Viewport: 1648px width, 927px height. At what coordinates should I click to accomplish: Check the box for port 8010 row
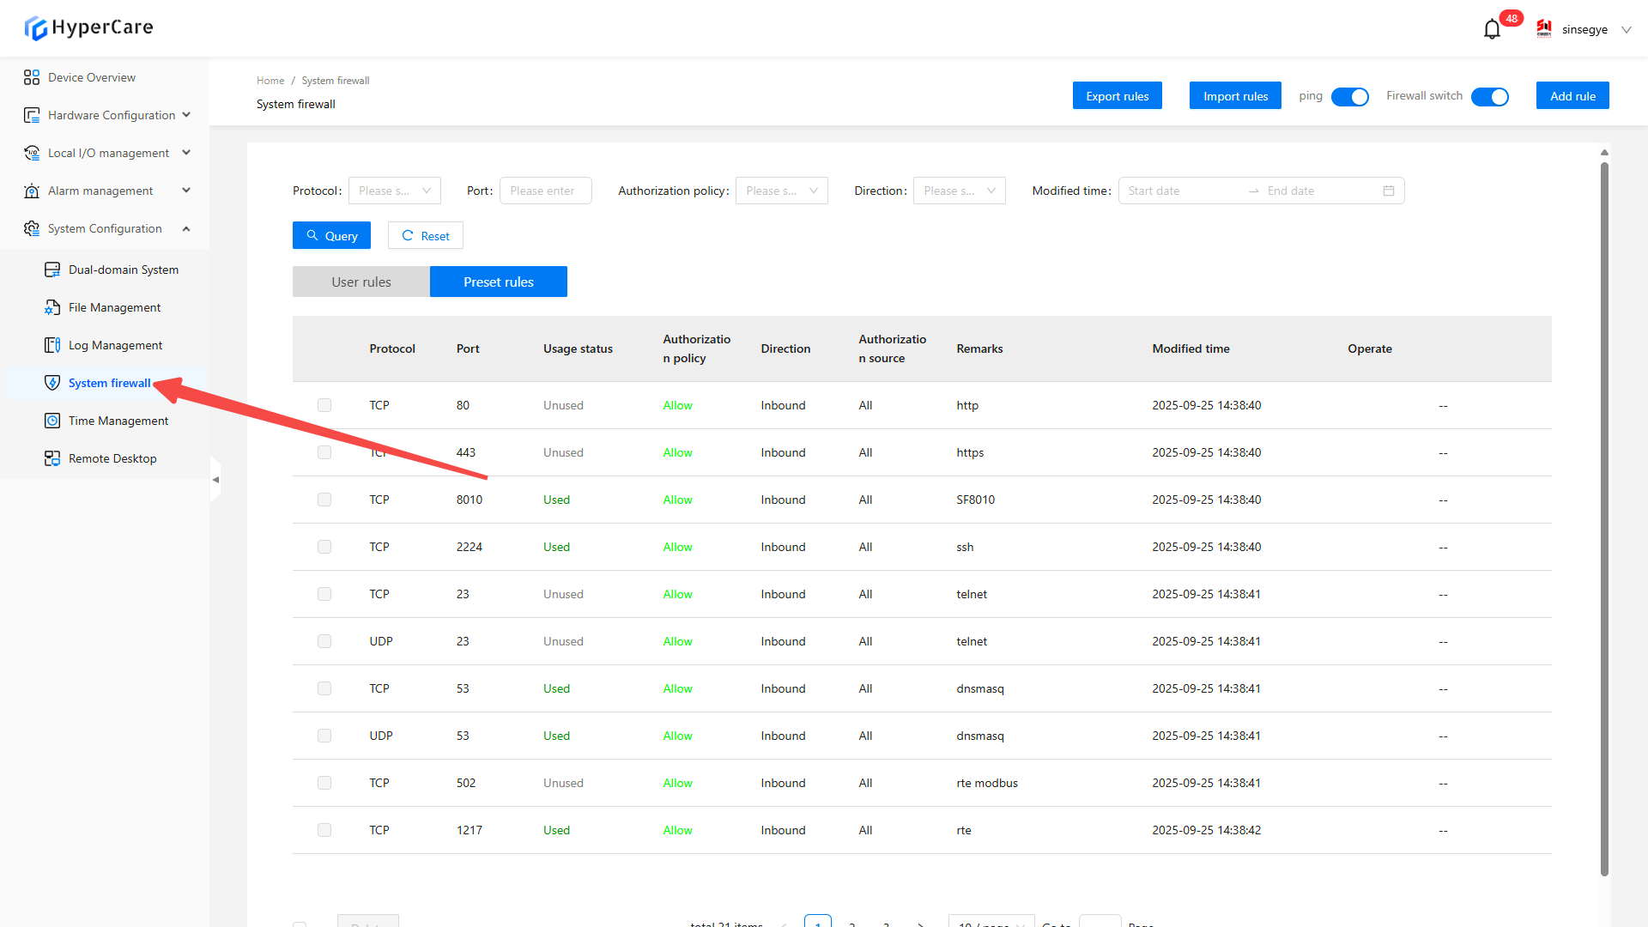pos(324,500)
